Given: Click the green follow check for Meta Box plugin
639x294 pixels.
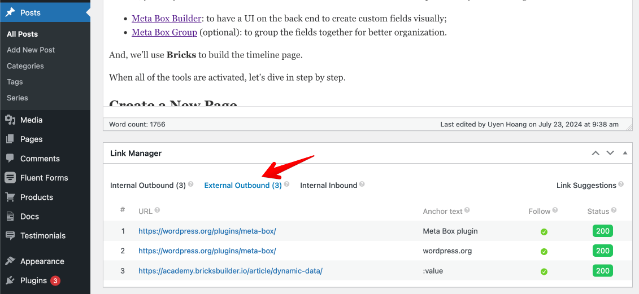Looking at the screenshot, I should (x=544, y=232).
